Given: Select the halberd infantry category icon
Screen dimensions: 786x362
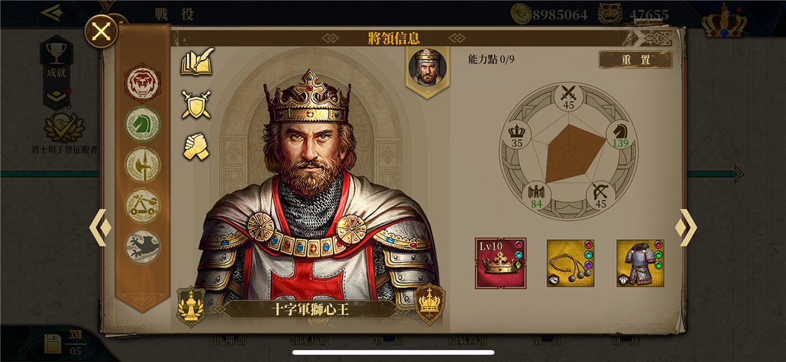Looking at the screenshot, I should click(x=143, y=164).
